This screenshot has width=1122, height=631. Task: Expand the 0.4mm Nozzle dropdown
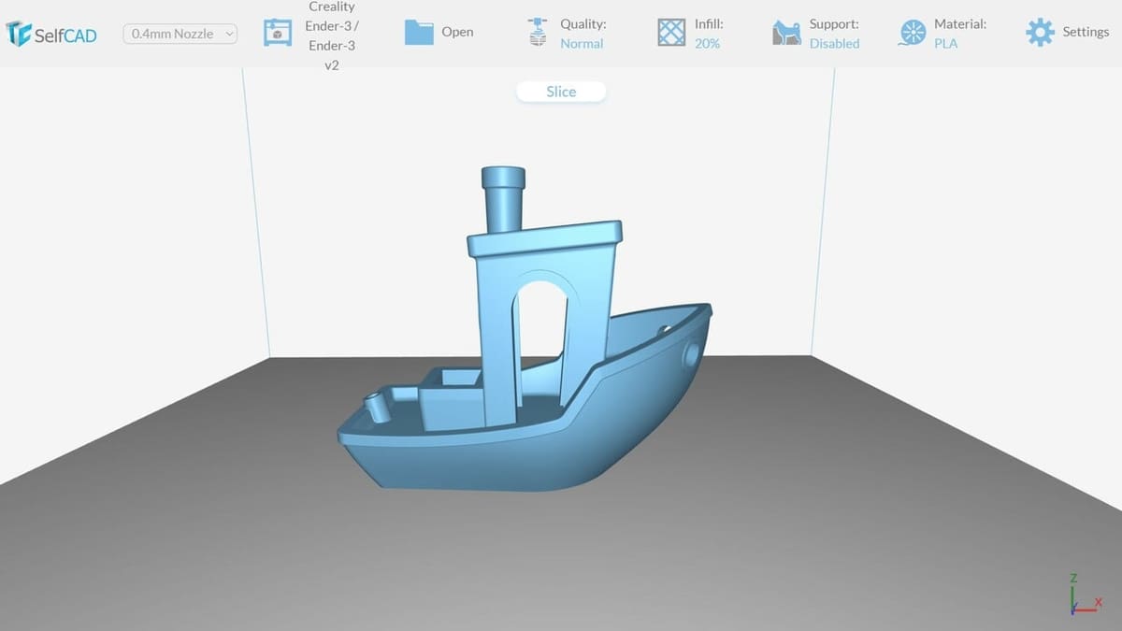tap(180, 34)
